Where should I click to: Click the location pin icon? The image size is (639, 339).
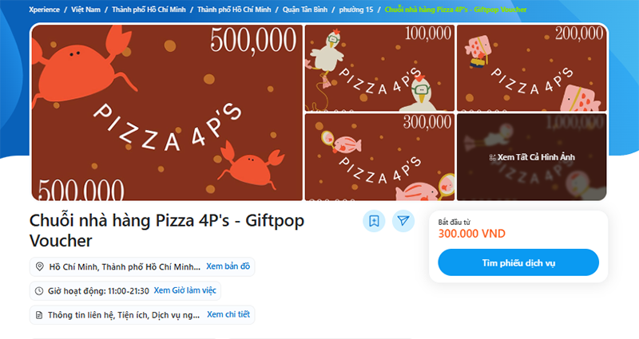click(39, 266)
